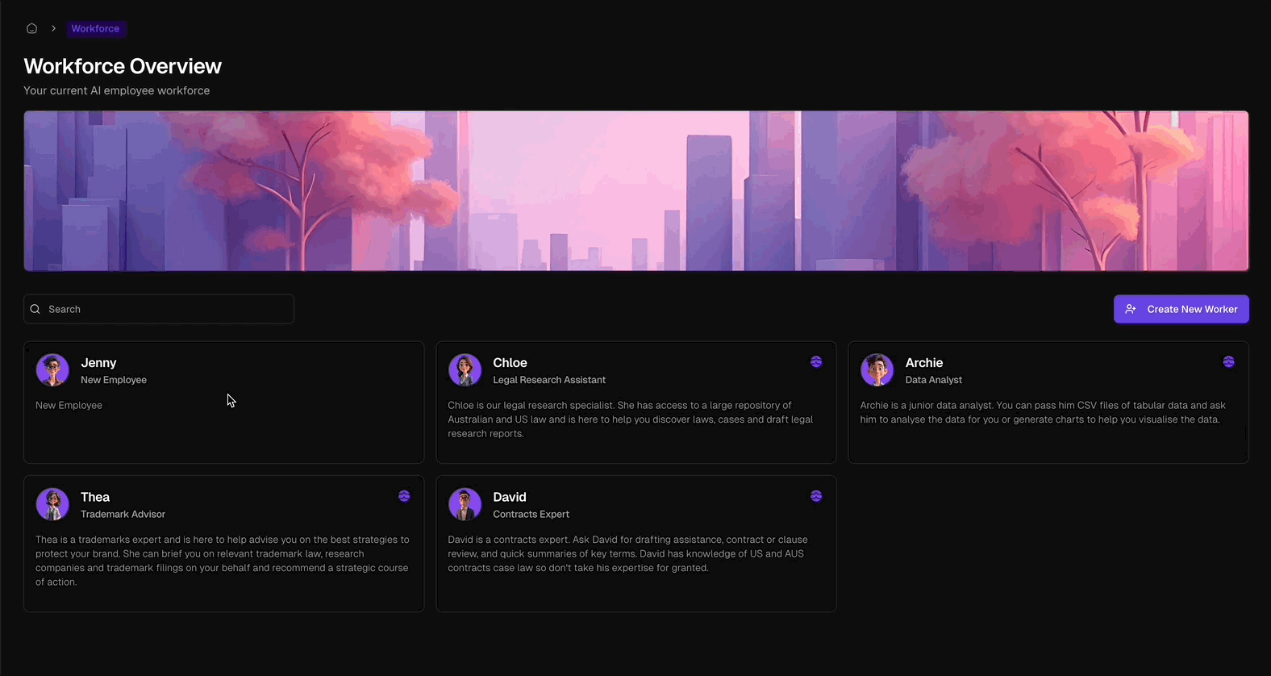Click Thea's avatar
The width and height of the screenshot is (1271, 676).
point(52,504)
